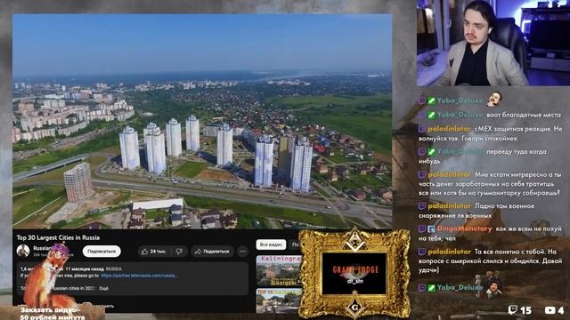This screenshot has height=320, width=570.
Task: Click the Подписаться subscribe button
Action: pyautogui.click(x=102, y=252)
